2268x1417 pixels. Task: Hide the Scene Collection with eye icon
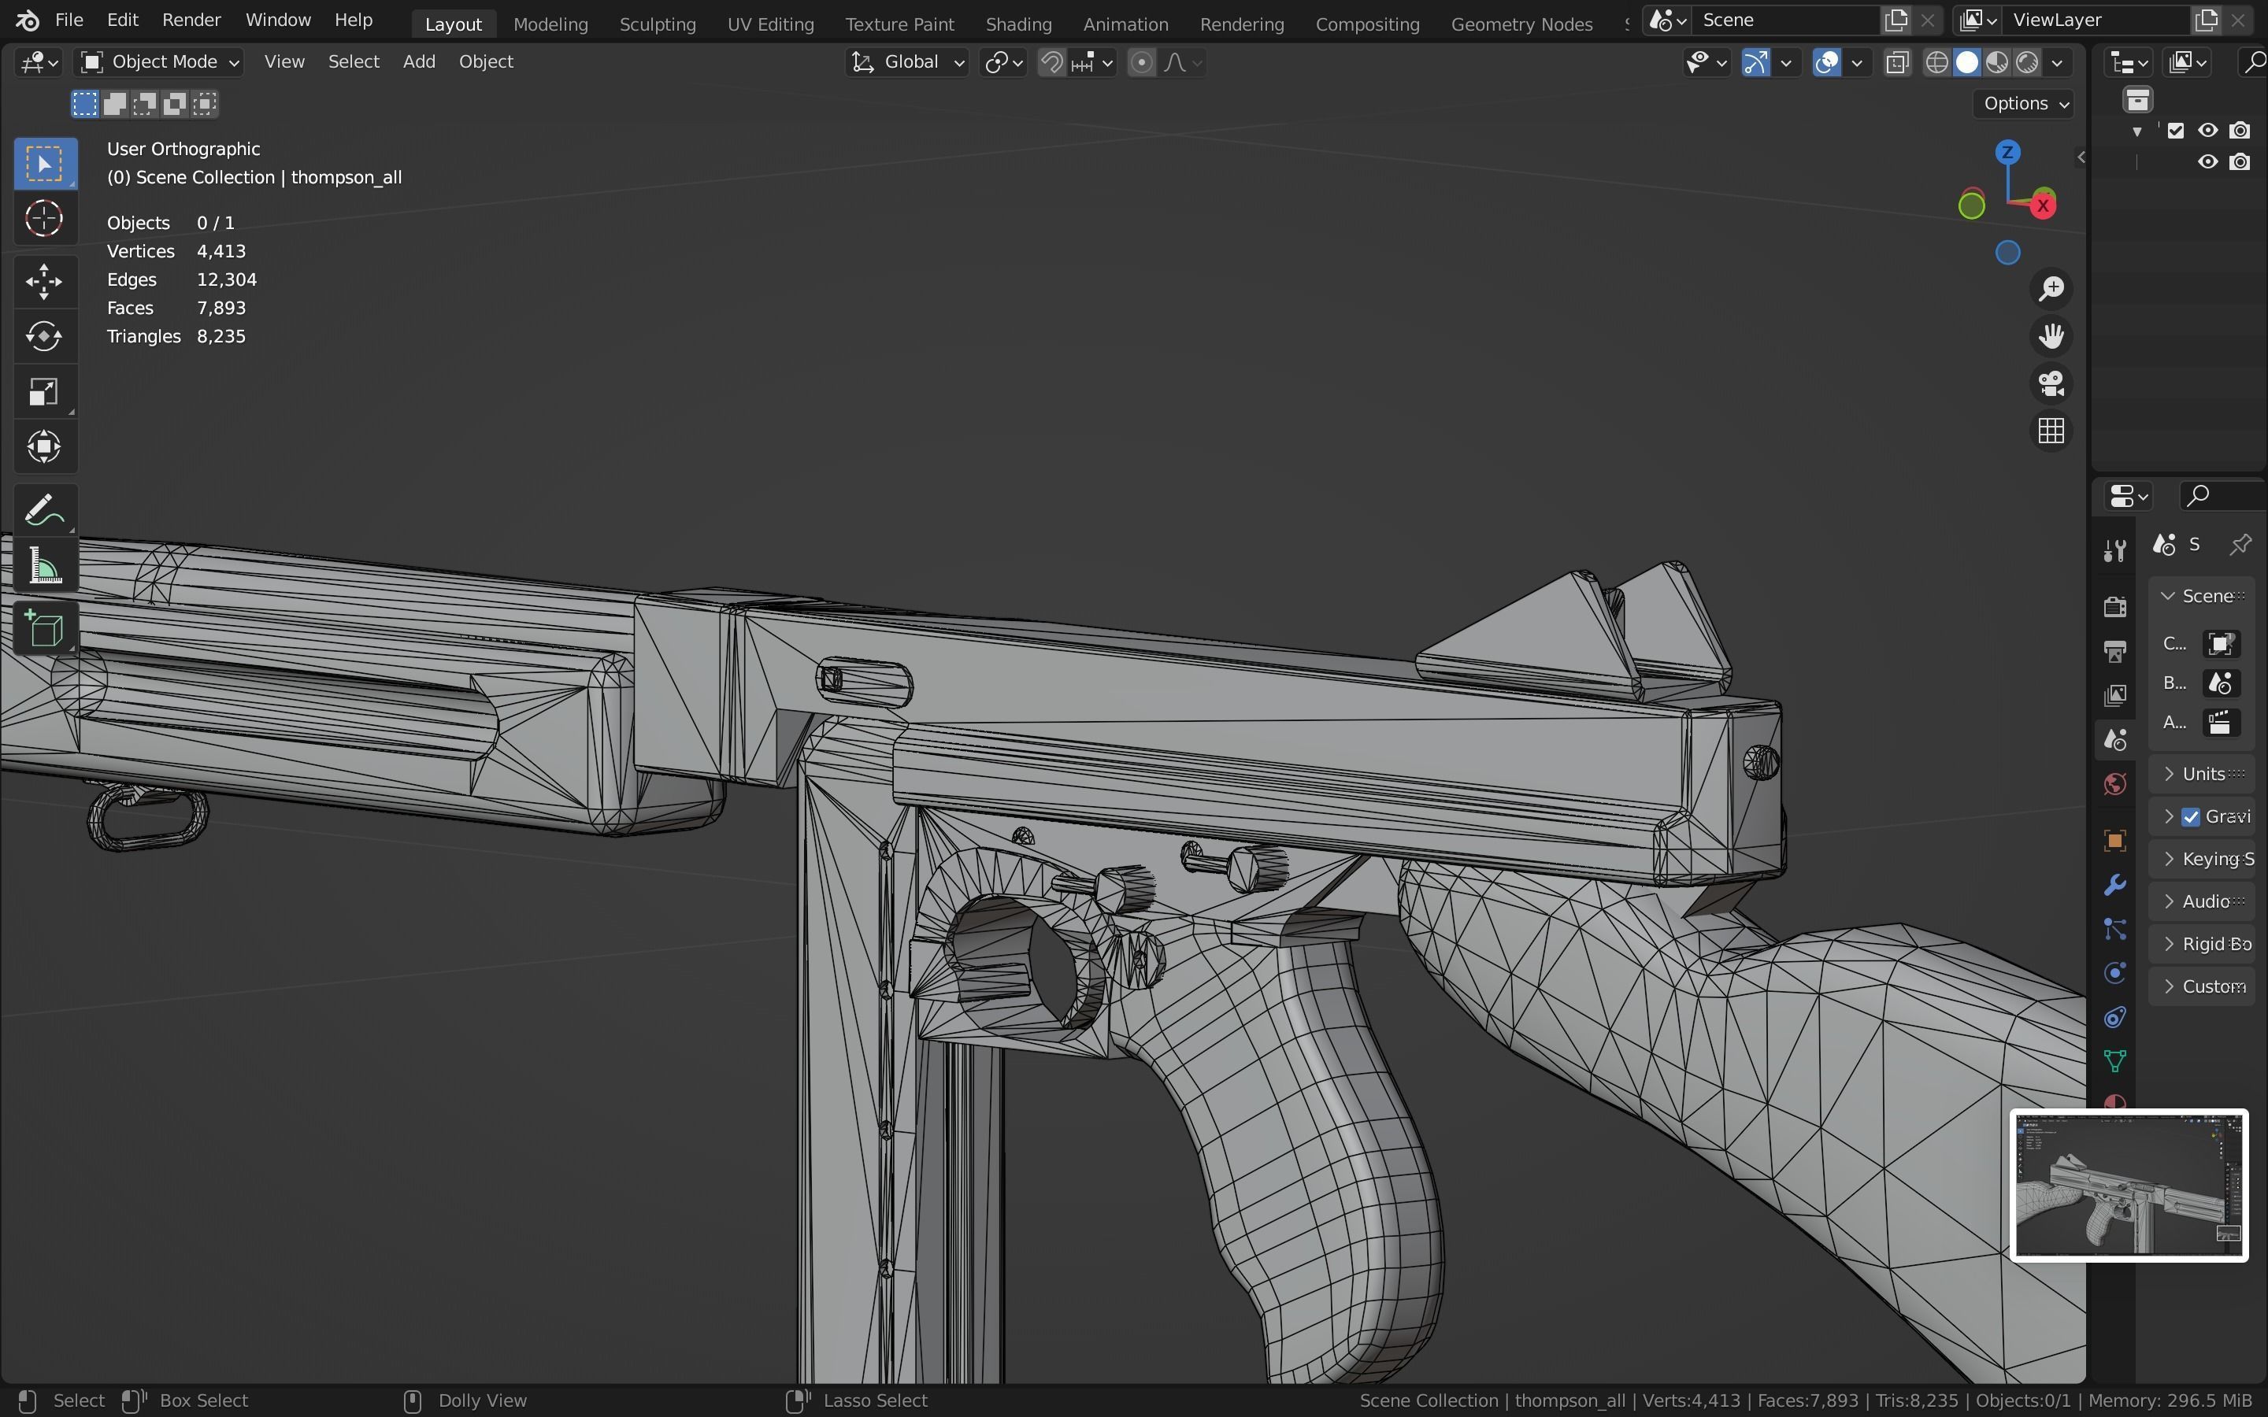click(x=2208, y=130)
